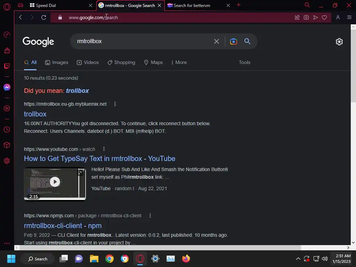
Task: Search in open tabs magnifier
Action: click(307, 5)
